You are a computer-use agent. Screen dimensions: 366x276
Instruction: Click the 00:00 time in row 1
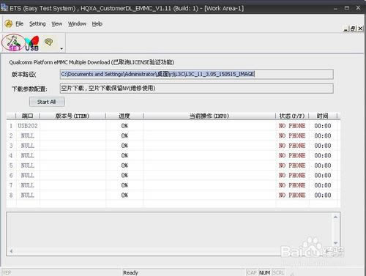pyautogui.click(x=323, y=126)
